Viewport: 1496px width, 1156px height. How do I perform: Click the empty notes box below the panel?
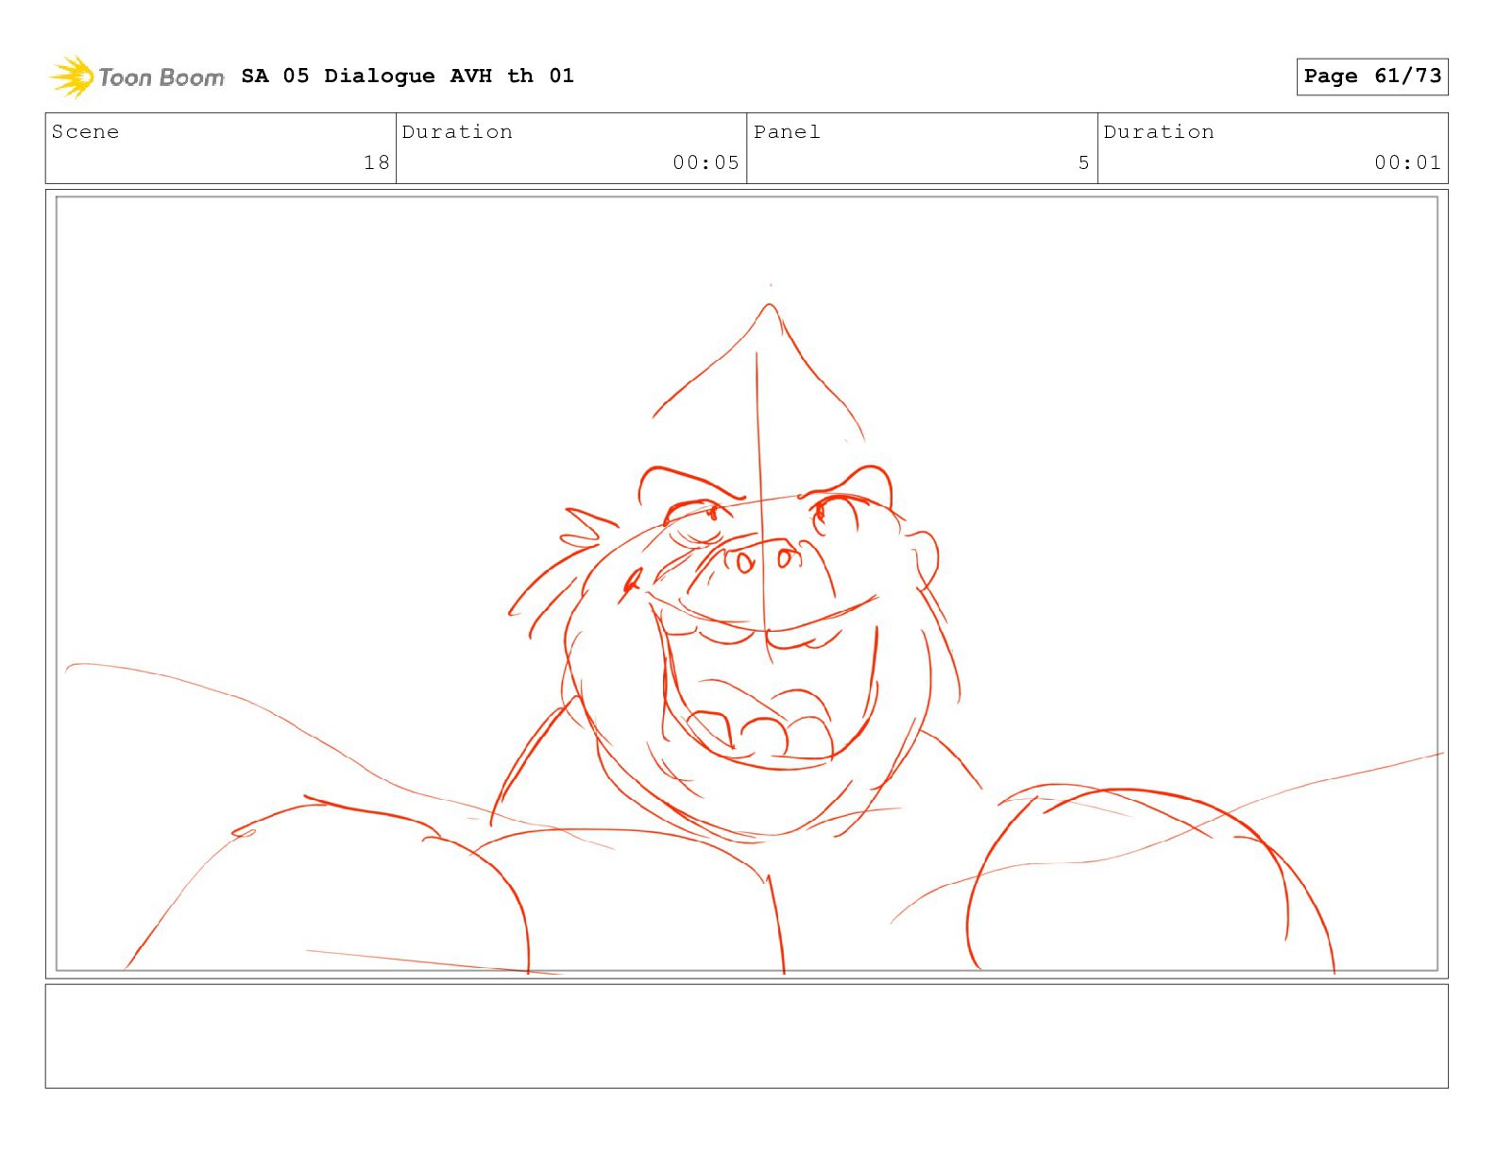click(x=747, y=1036)
